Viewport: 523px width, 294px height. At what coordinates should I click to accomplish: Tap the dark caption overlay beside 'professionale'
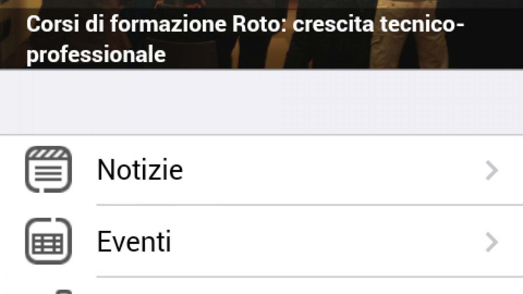coord(343,54)
